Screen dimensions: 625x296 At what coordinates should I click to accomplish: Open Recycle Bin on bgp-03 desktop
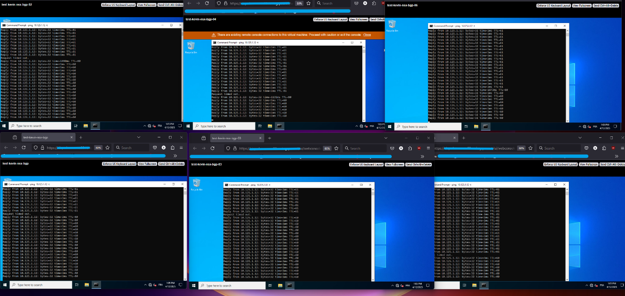(197, 183)
